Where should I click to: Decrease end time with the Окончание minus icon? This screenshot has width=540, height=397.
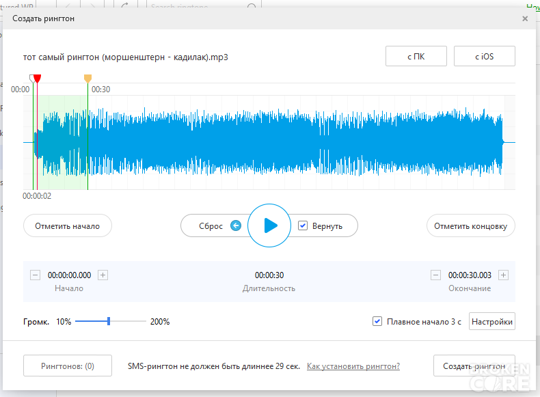click(435, 275)
